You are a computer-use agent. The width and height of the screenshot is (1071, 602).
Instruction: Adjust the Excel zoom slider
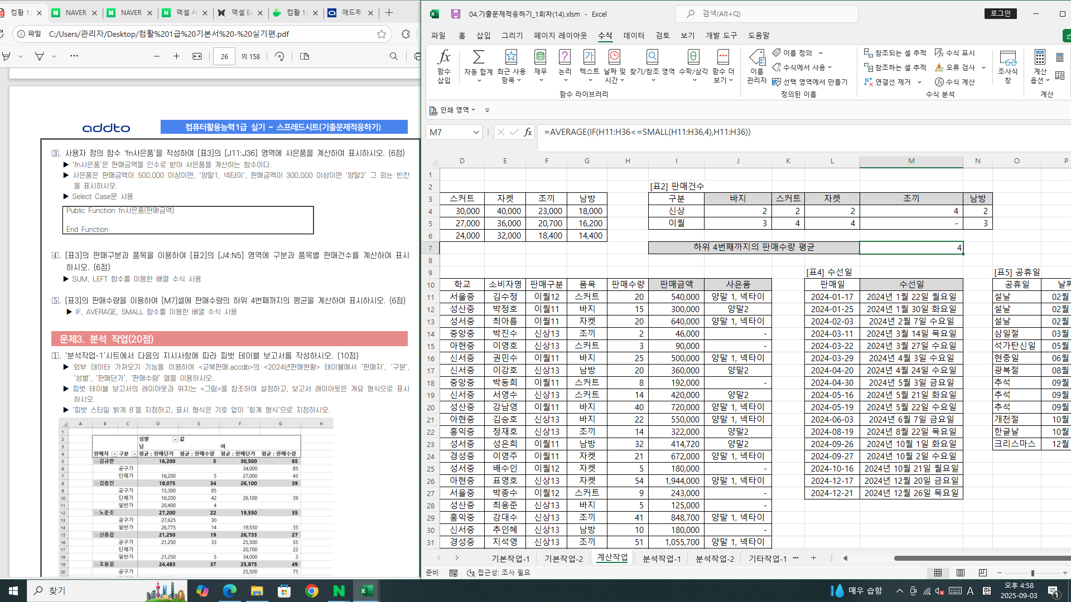tap(1033, 572)
